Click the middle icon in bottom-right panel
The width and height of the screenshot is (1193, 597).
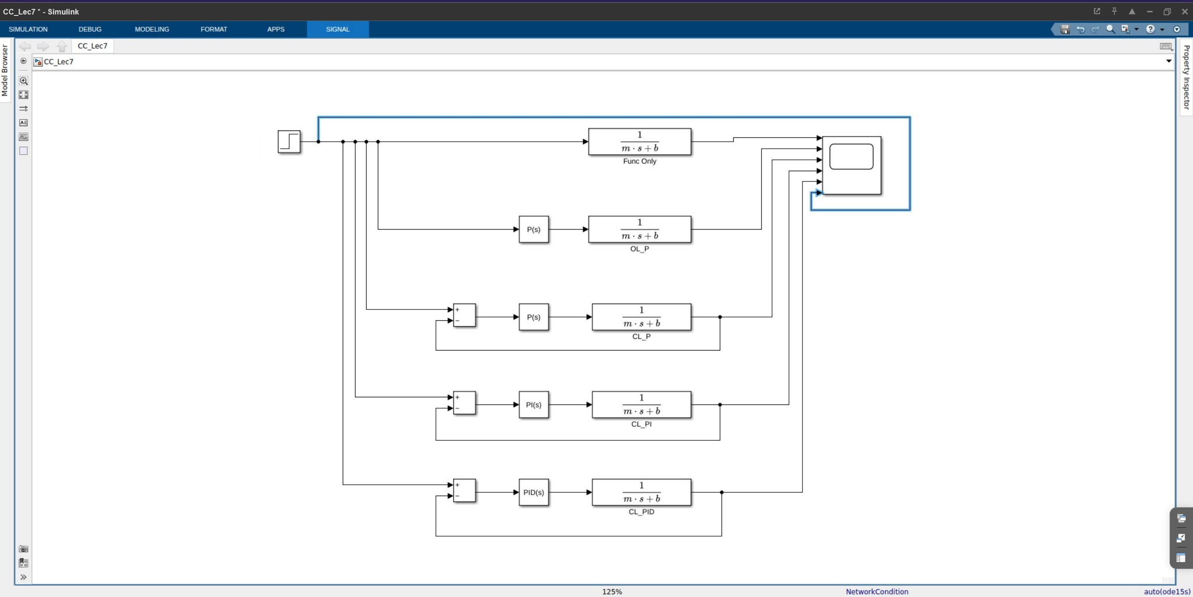tap(1181, 538)
